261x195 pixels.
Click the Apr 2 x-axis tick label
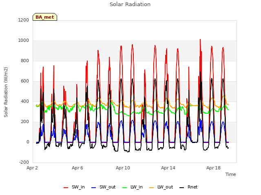pyautogui.click(x=32, y=168)
